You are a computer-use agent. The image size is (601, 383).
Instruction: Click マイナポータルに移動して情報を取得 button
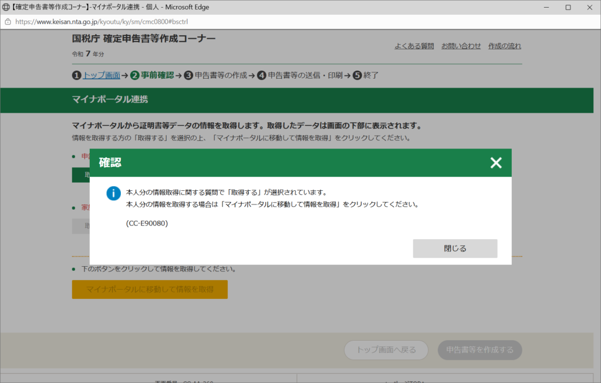150,290
